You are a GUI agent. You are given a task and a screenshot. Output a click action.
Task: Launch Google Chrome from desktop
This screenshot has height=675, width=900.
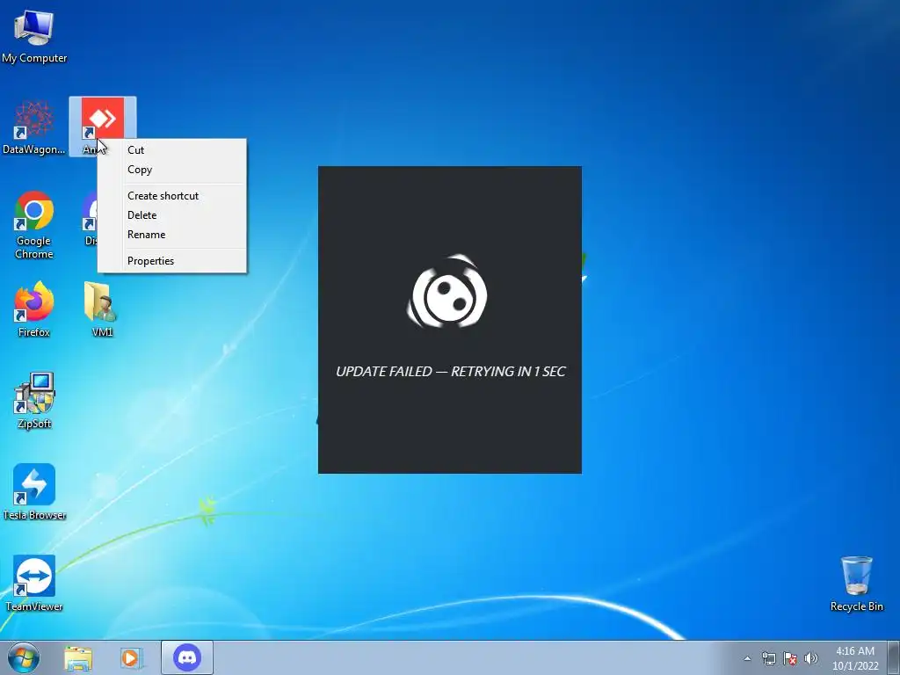[x=34, y=224]
